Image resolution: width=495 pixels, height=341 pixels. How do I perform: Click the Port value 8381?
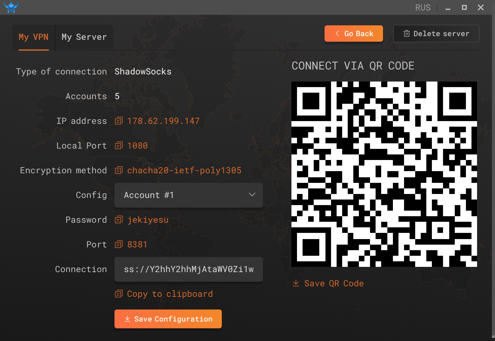point(137,244)
